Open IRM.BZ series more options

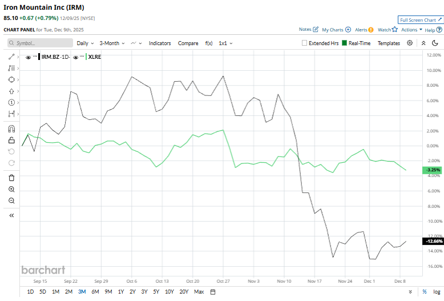click(x=35, y=57)
